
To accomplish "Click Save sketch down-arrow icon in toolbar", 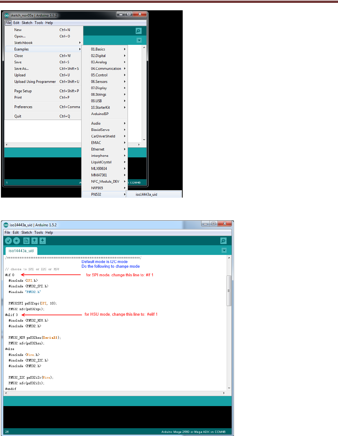I will coord(43,241).
